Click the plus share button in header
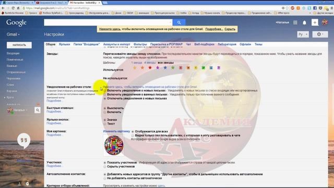 pos(315,22)
